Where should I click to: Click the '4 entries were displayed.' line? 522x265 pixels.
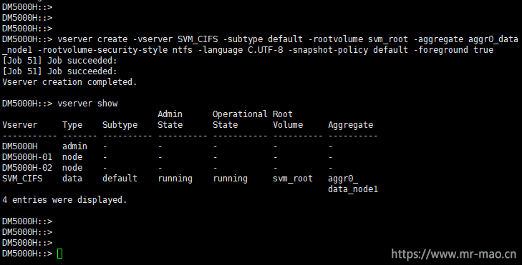tap(64, 200)
